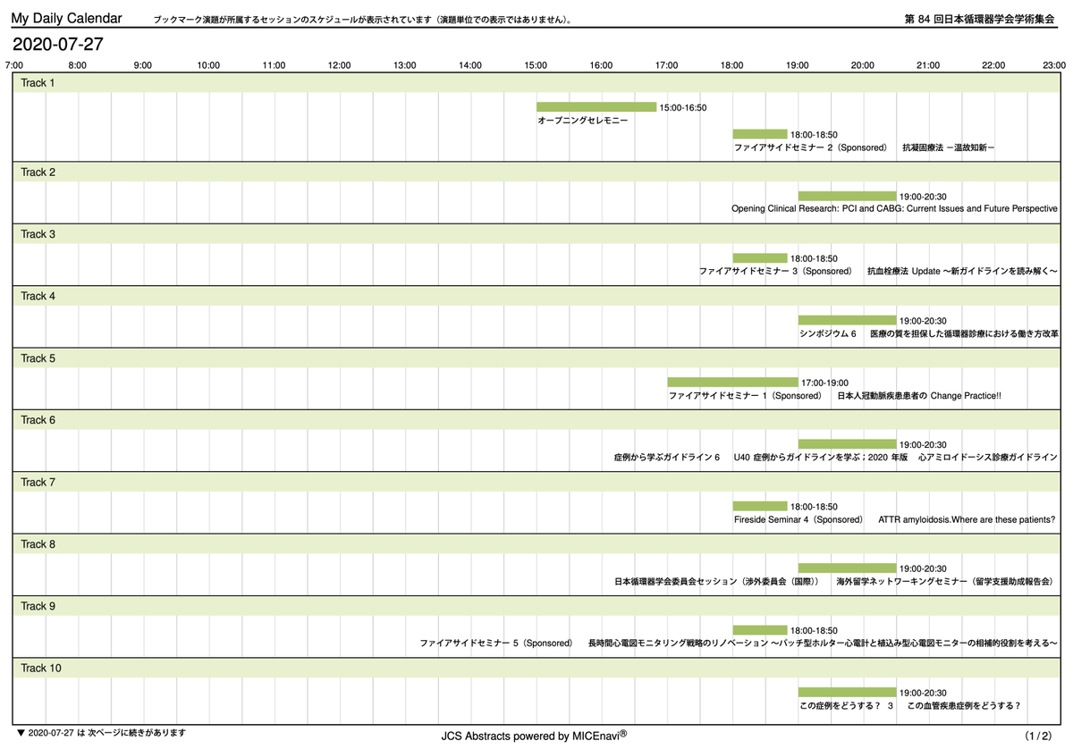Open ファイアサイドセミナー 3 抗血栓療法 Update session
1073x749 pixels.
coord(879,272)
